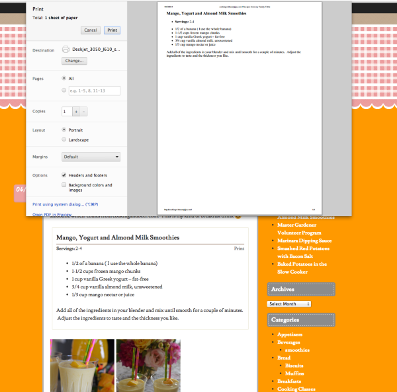Increase copies with the plus button
Screen dimensions: 397x392
(x=76, y=111)
